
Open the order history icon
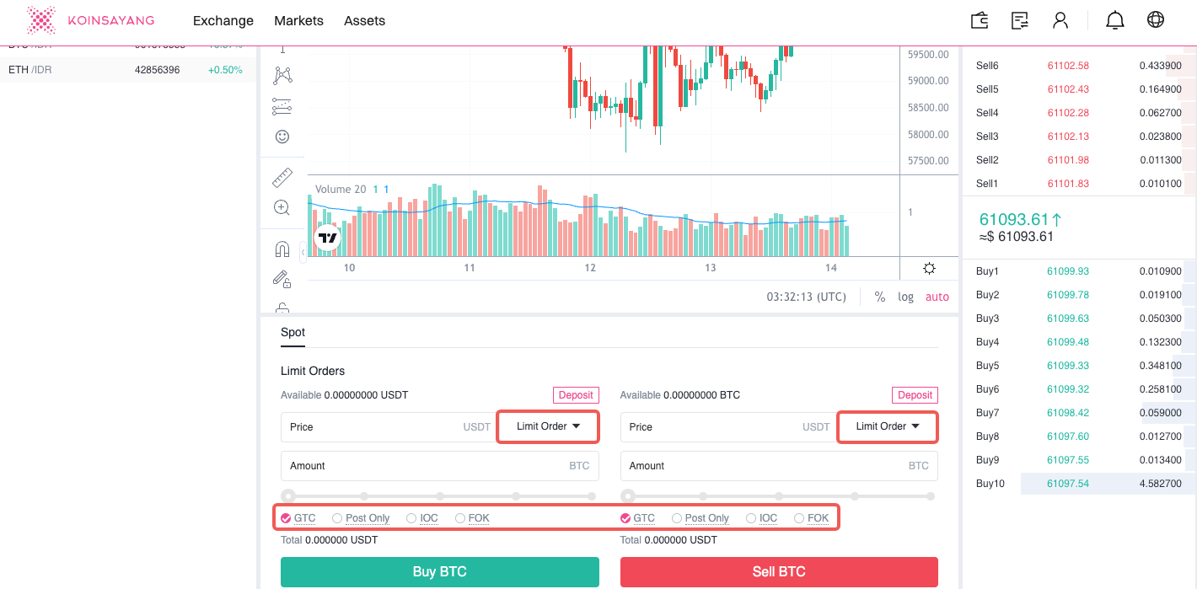click(1020, 20)
